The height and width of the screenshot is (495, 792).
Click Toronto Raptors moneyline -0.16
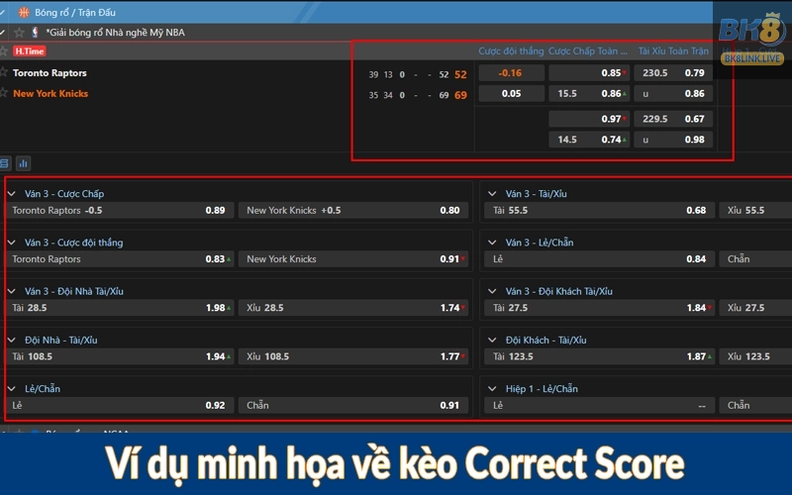pos(511,72)
